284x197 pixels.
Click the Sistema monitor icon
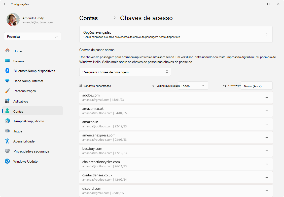tap(7, 61)
